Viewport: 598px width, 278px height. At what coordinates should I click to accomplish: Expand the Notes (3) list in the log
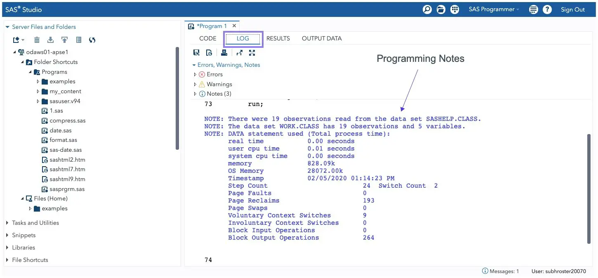(195, 94)
